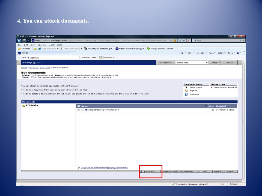Check the select-all box in Name header

point(79,106)
